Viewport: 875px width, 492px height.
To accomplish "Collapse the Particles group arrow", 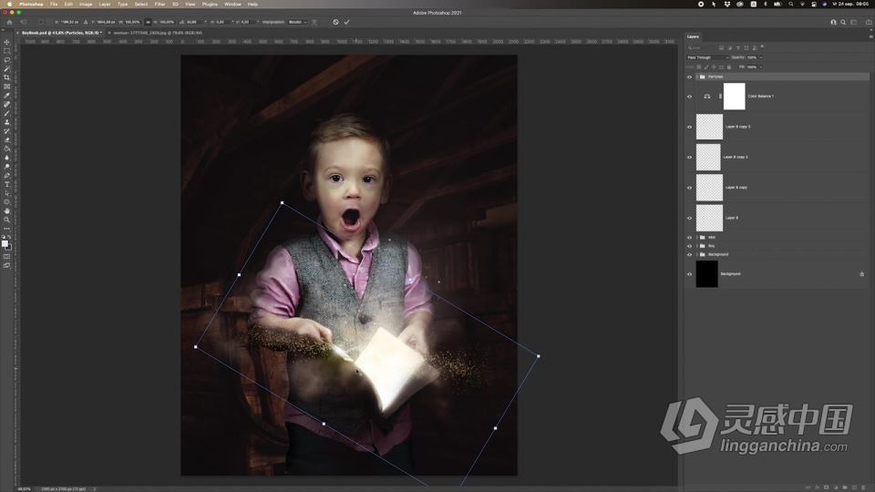I will click(697, 77).
